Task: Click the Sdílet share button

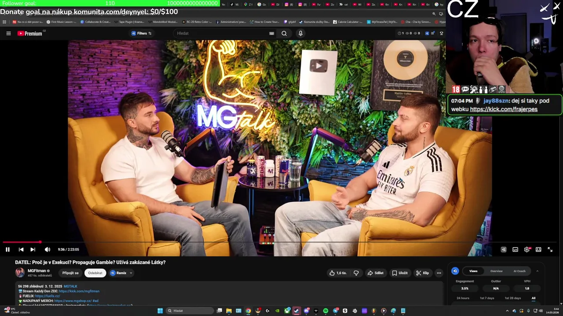Action: (x=375, y=273)
